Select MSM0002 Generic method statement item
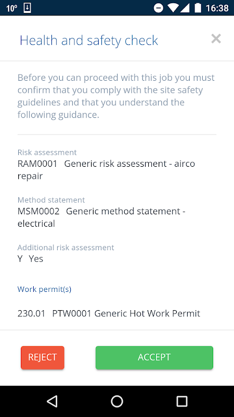 point(101,217)
